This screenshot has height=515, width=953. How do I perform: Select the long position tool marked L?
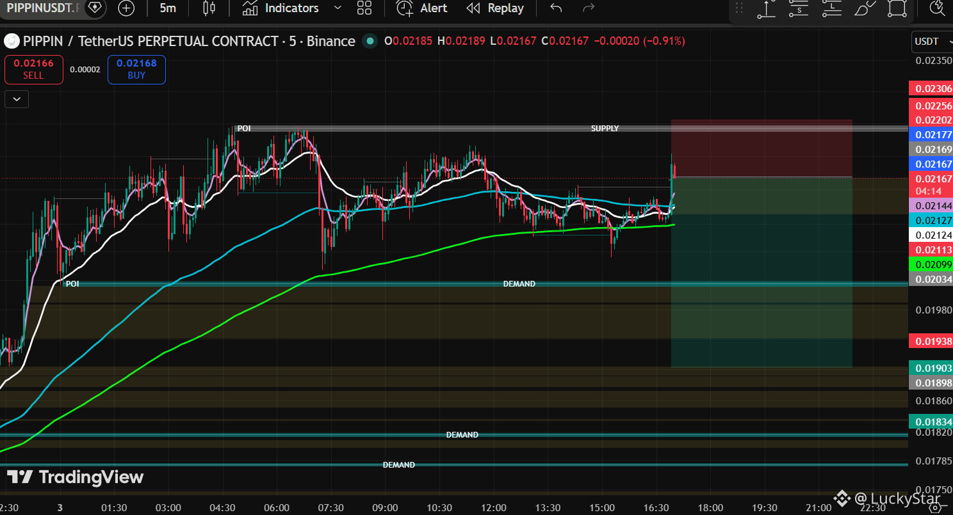(831, 8)
